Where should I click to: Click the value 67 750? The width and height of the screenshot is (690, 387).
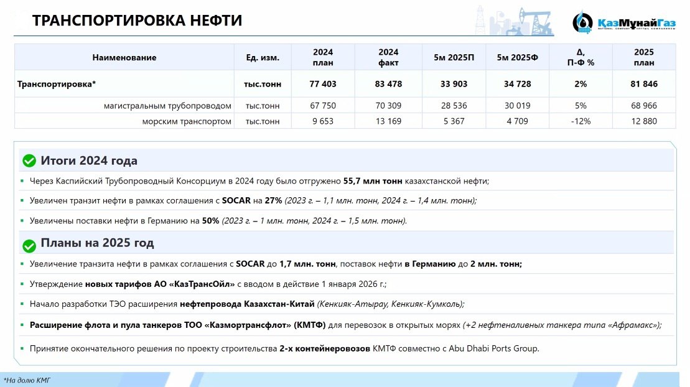coord(322,106)
